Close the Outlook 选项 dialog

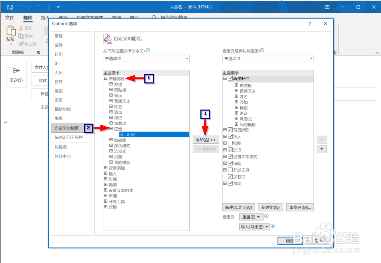pos(325,23)
